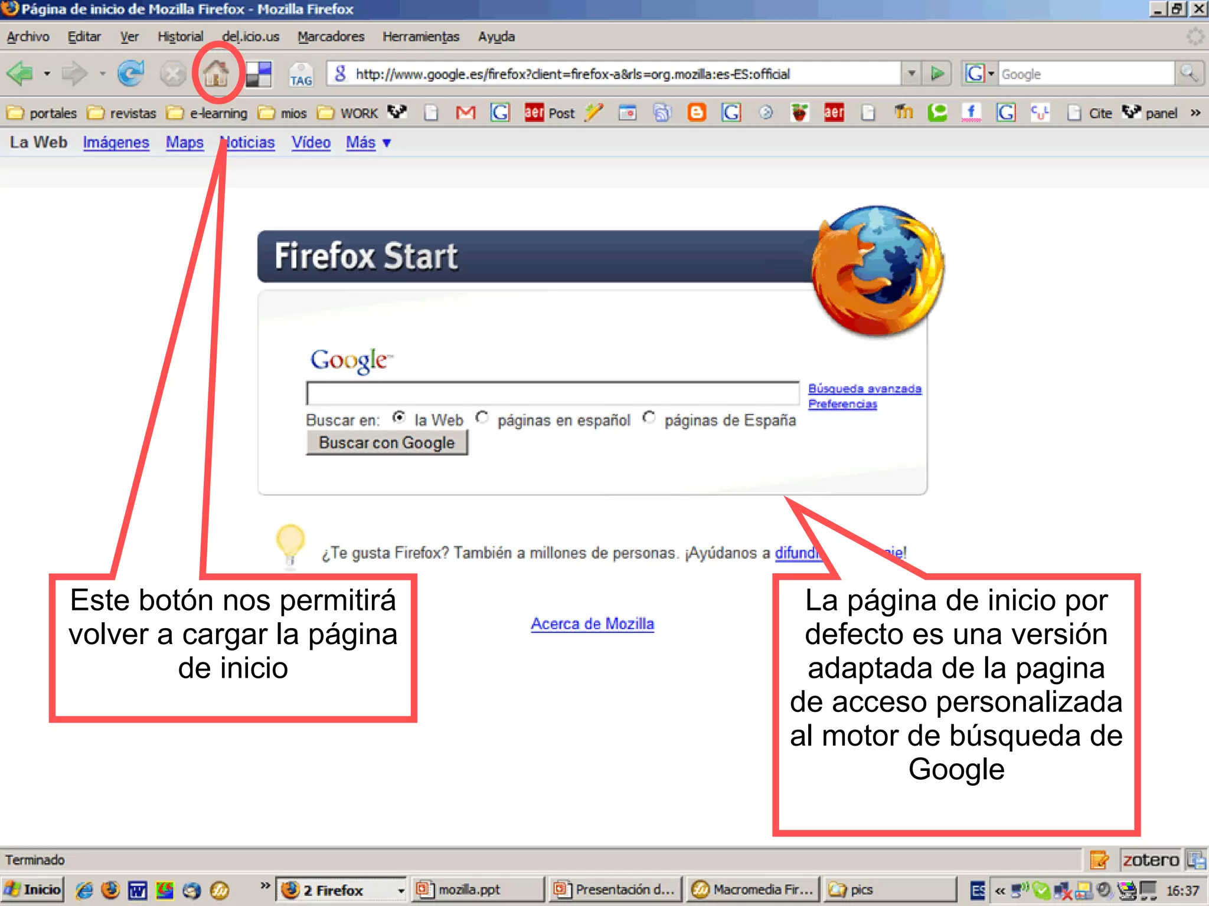This screenshot has height=906, width=1209.
Task: Click the green Go arrow button
Action: pos(937,74)
